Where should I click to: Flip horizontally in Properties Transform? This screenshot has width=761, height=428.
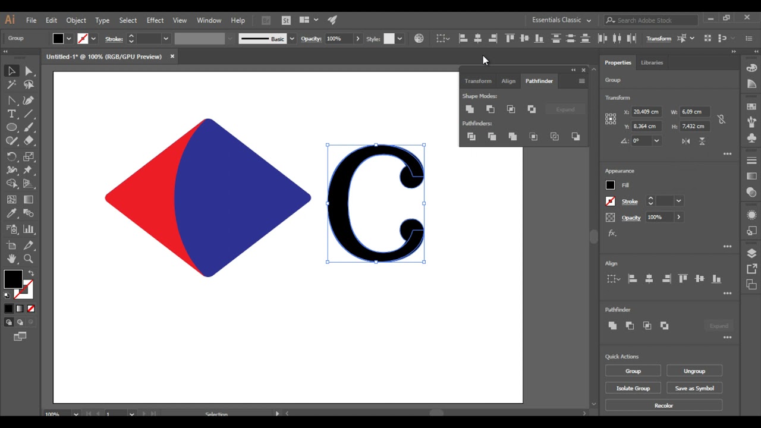pos(686,141)
